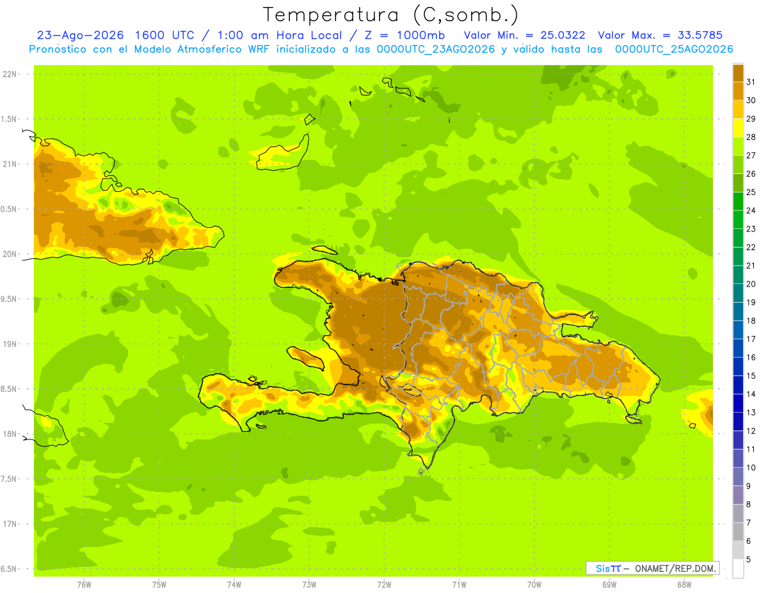Click the "21N" latitude axis label

click(10, 164)
